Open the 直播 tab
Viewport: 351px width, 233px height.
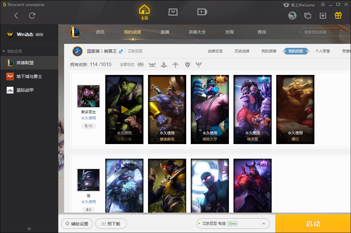point(165,32)
